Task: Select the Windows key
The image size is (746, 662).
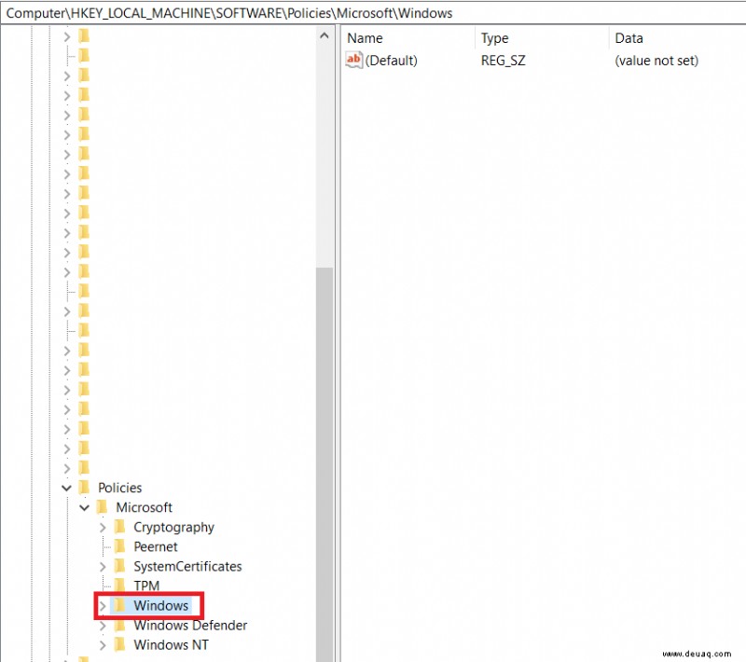Action: click(x=160, y=605)
